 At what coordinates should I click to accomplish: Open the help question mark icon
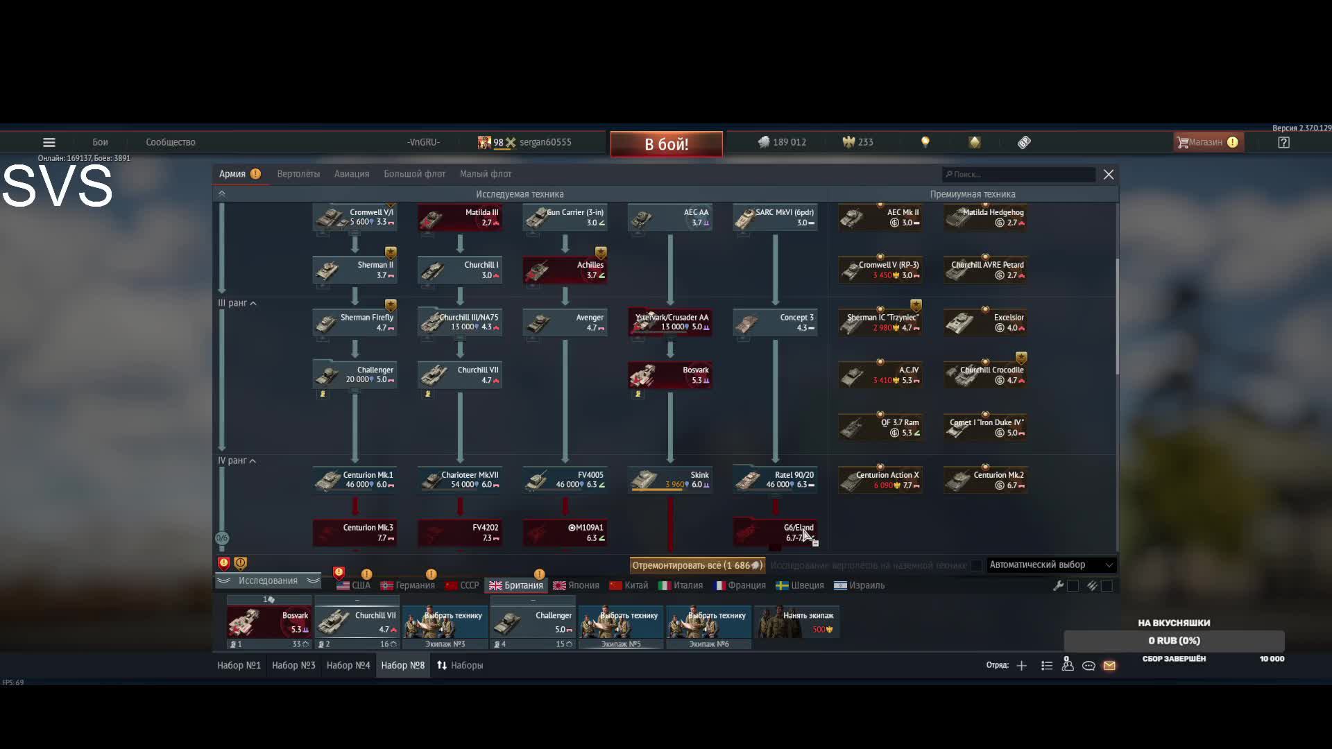coord(1283,142)
